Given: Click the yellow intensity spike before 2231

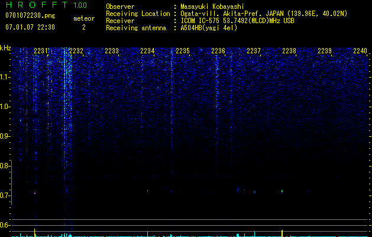Looking at the screenshot, I should [x=35, y=232].
